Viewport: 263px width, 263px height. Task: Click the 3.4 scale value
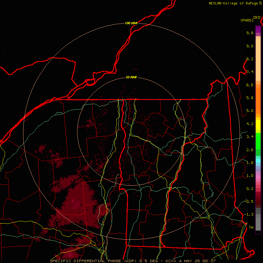point(250,137)
